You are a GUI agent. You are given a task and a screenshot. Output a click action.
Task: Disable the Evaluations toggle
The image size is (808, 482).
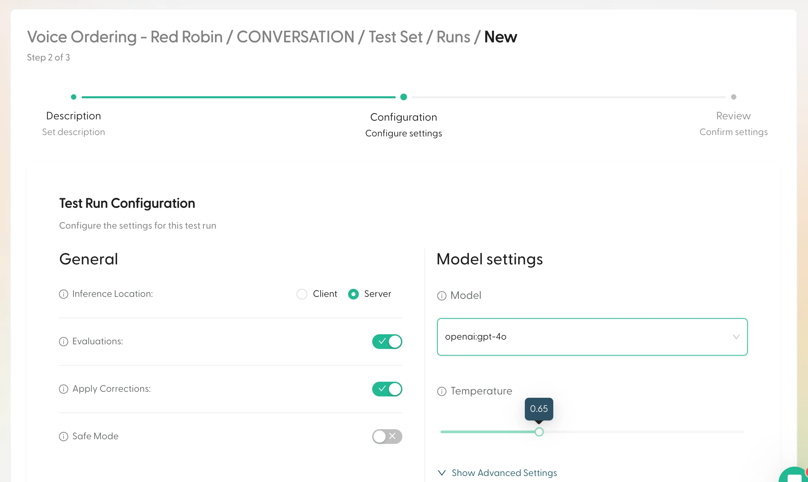[387, 342]
